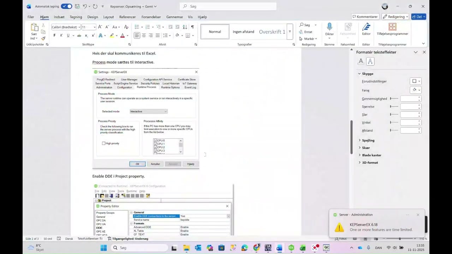Adjust the Gennemsigtighed transparency slider
Screen dimensions: 452x254
394,99
